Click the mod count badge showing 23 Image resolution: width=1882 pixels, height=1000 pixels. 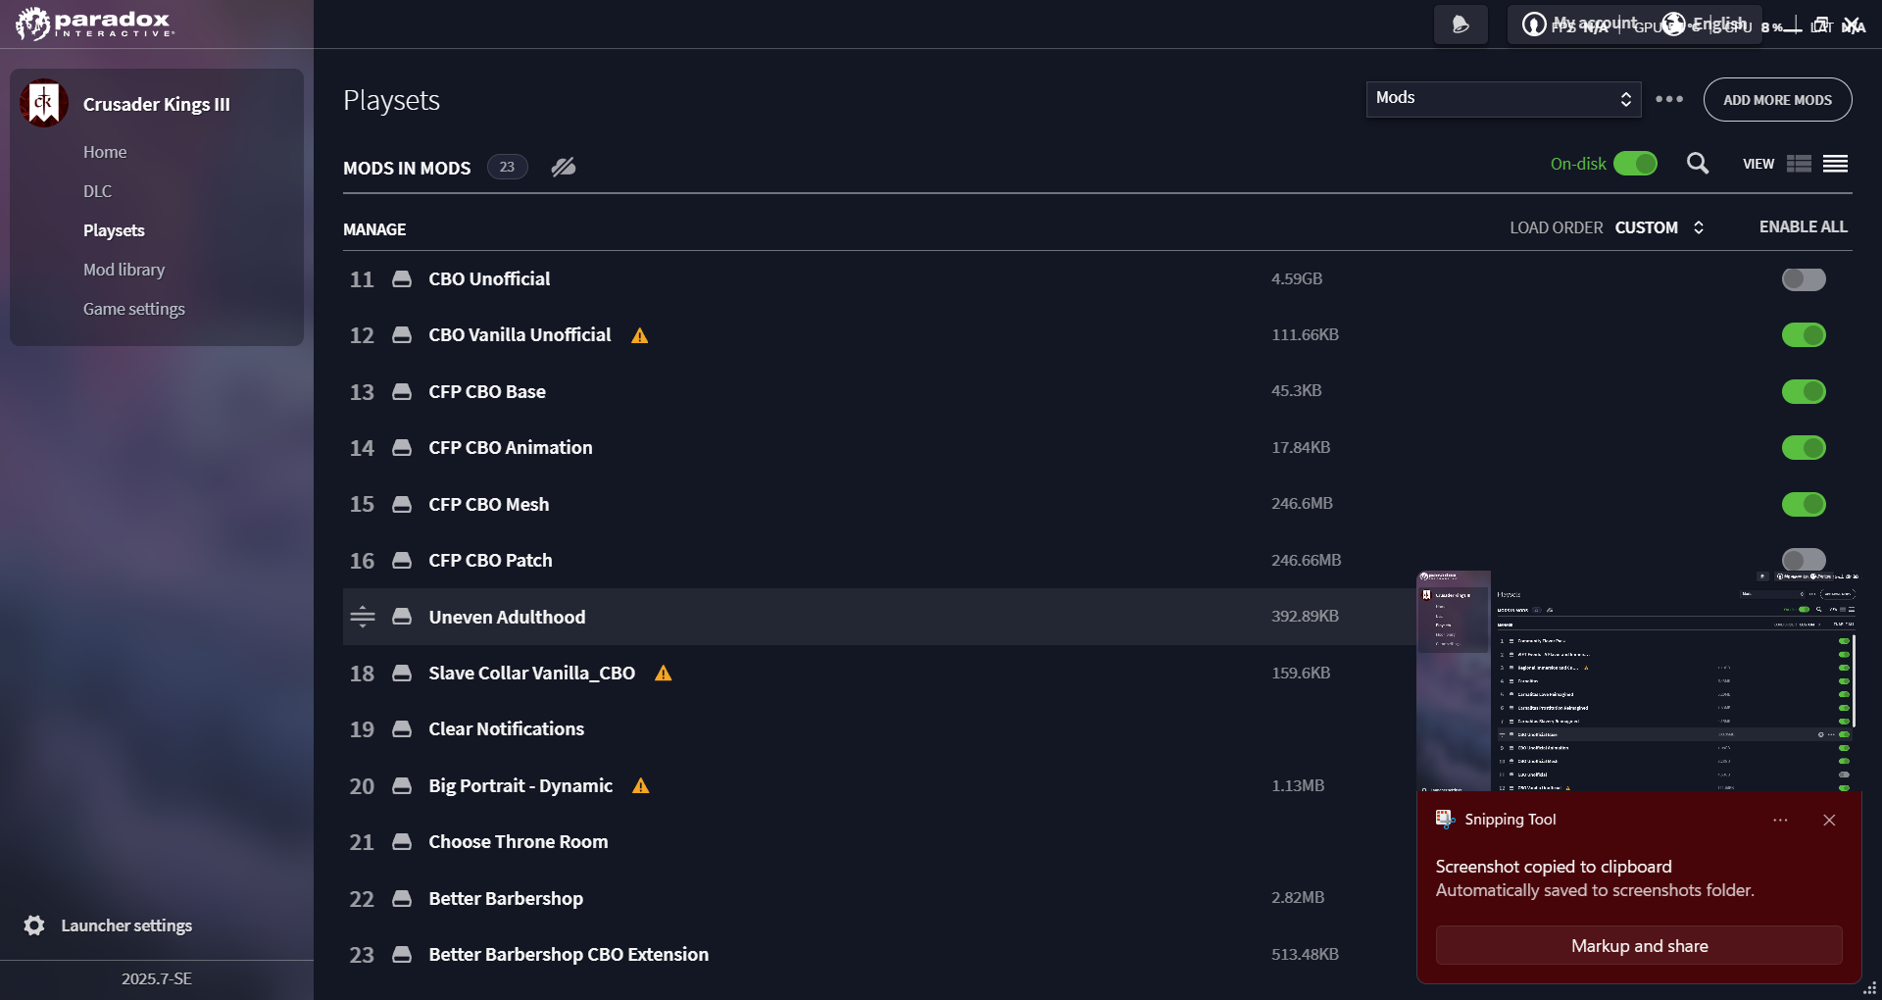tap(507, 167)
